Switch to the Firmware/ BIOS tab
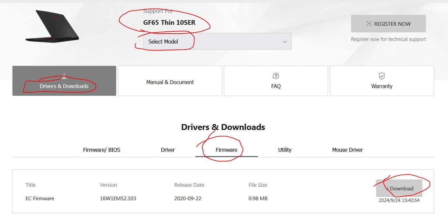The image size is (448, 223). [x=102, y=150]
